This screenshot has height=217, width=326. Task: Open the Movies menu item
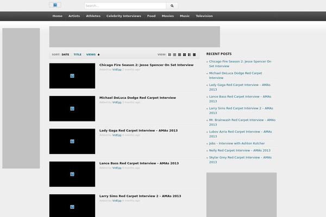pos(168,16)
